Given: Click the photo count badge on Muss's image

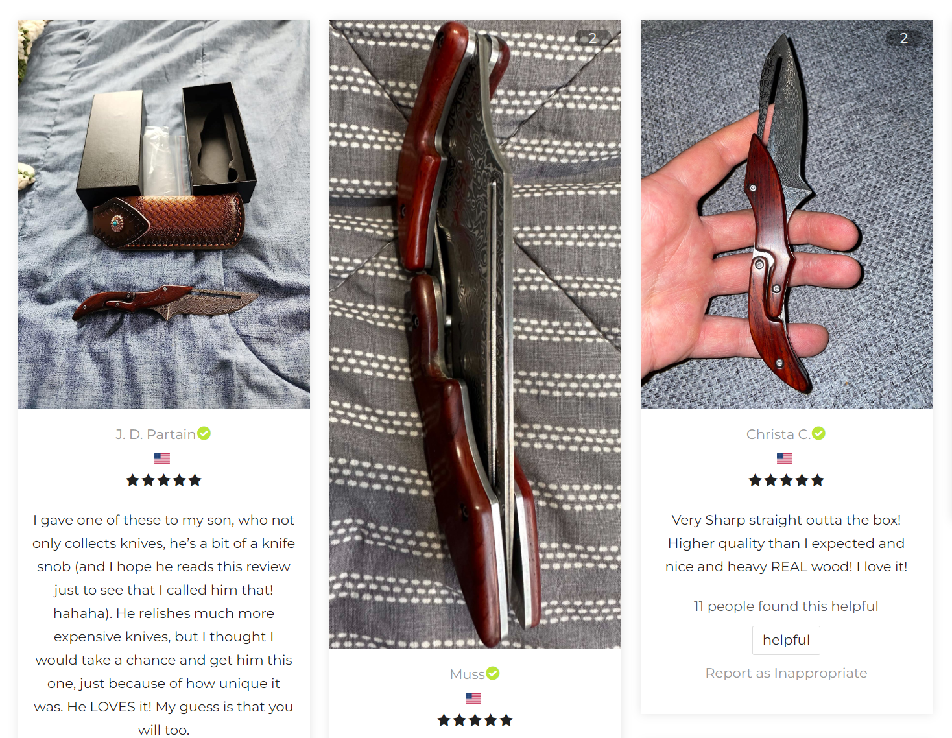Looking at the screenshot, I should [x=593, y=38].
